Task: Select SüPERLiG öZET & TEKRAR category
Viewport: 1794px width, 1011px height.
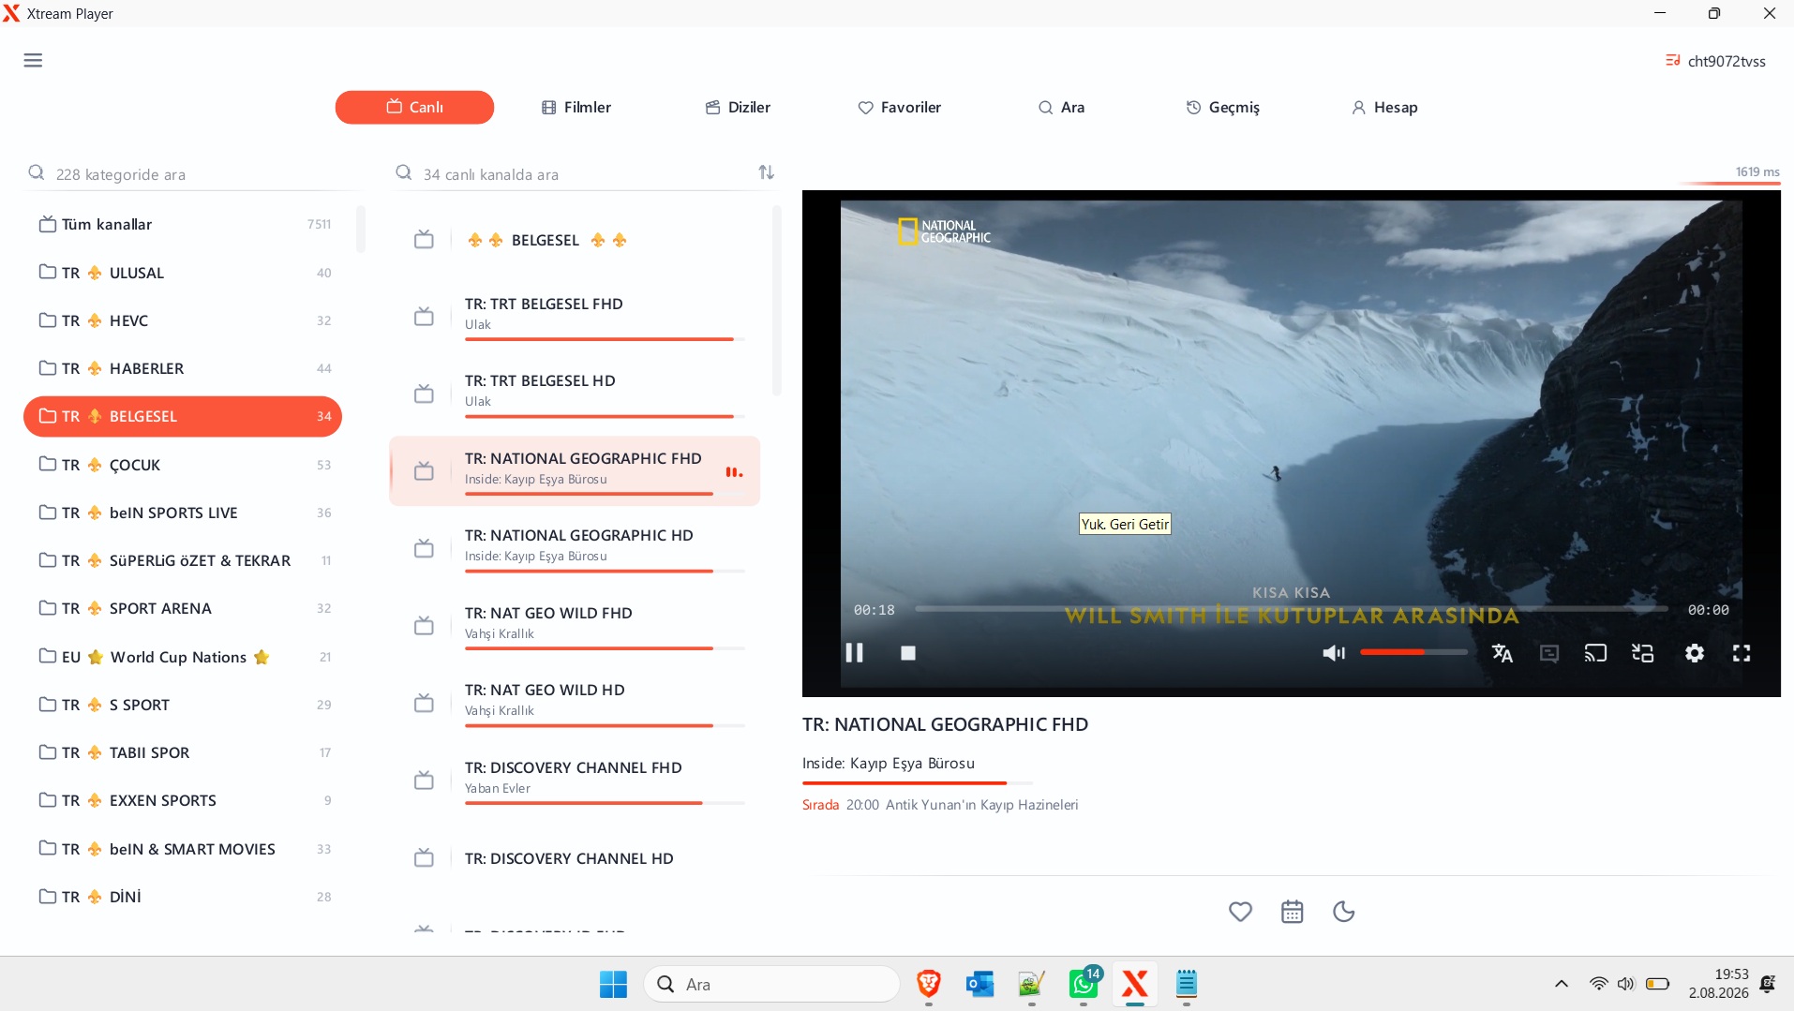Action: click(183, 560)
